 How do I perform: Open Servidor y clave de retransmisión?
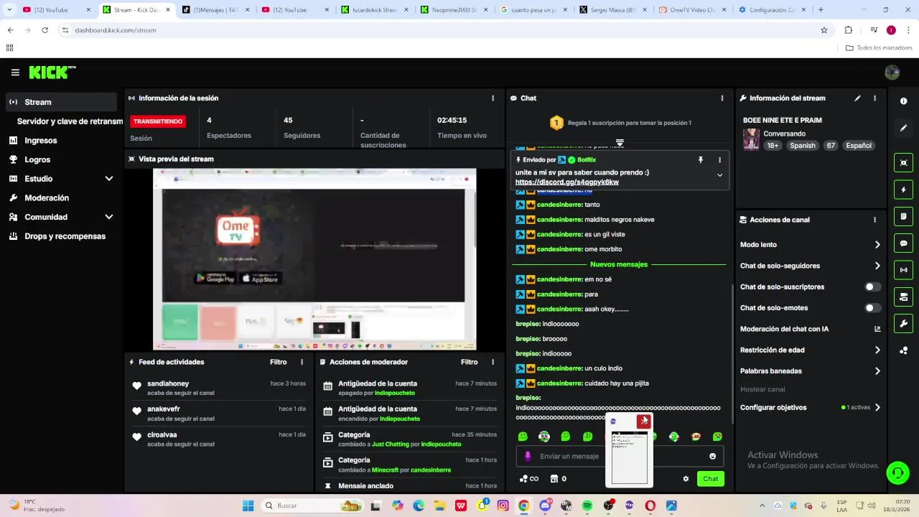70,121
